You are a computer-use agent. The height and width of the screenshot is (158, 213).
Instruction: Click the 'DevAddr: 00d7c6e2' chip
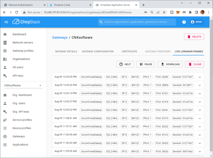[183, 151]
